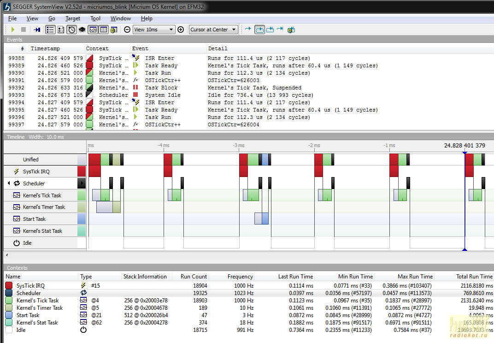
Task: Sort contexts by the Name column header
Action: point(41,277)
